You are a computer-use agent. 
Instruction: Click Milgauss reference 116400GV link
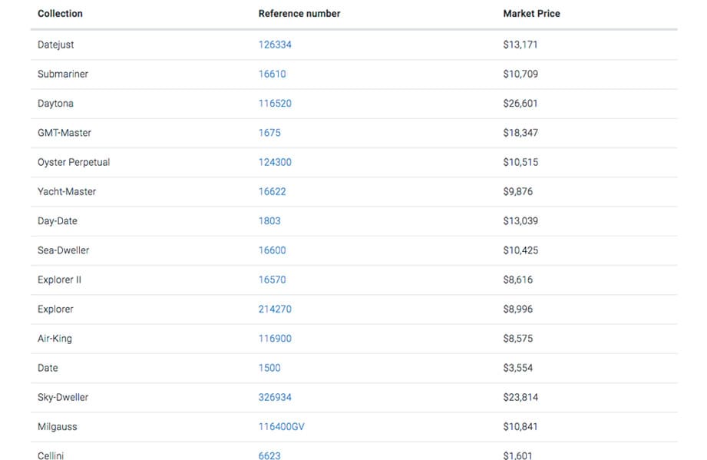point(281,426)
